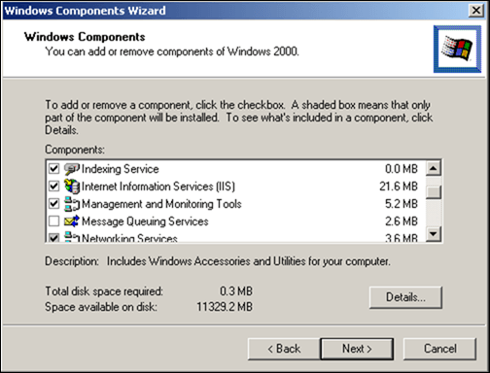
Task: Enable the Message Queuing Services checkbox
Action: tap(53, 221)
